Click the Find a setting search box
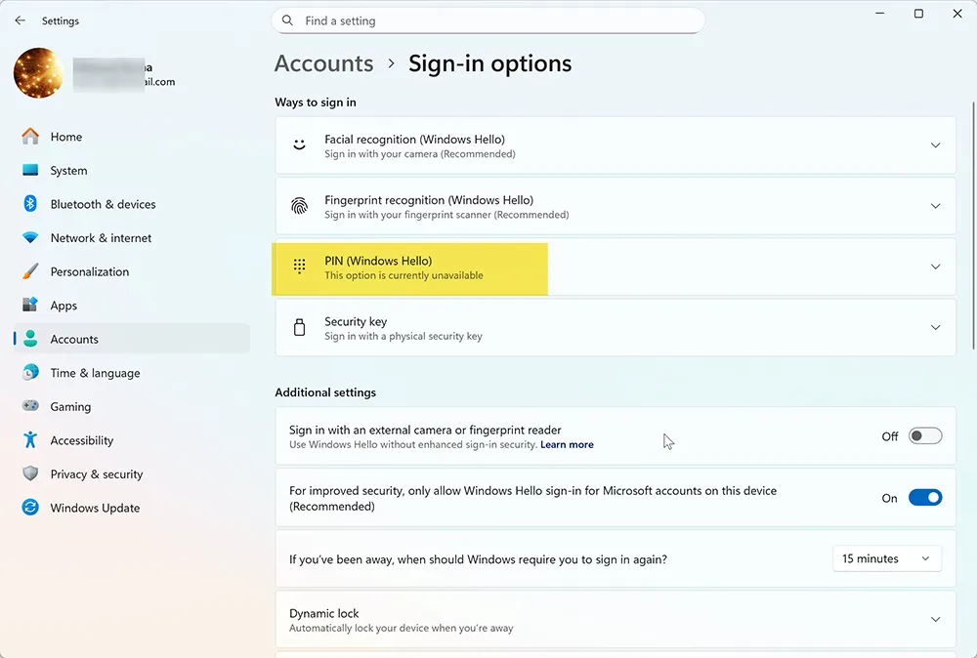 pyautogui.click(x=488, y=20)
